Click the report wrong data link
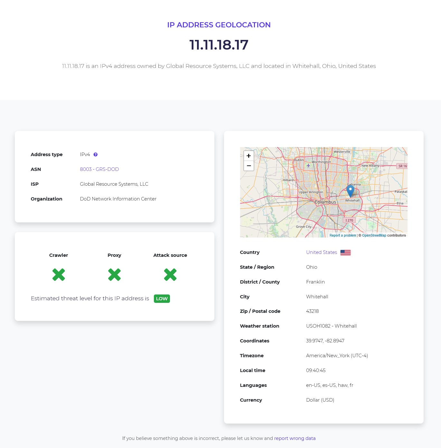The image size is (441, 448). point(295,438)
